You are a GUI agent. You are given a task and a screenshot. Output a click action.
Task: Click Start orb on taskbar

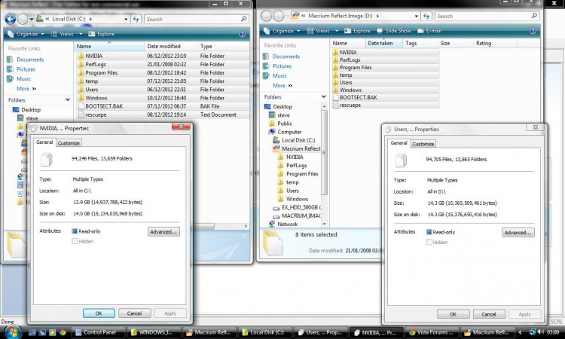point(13,331)
